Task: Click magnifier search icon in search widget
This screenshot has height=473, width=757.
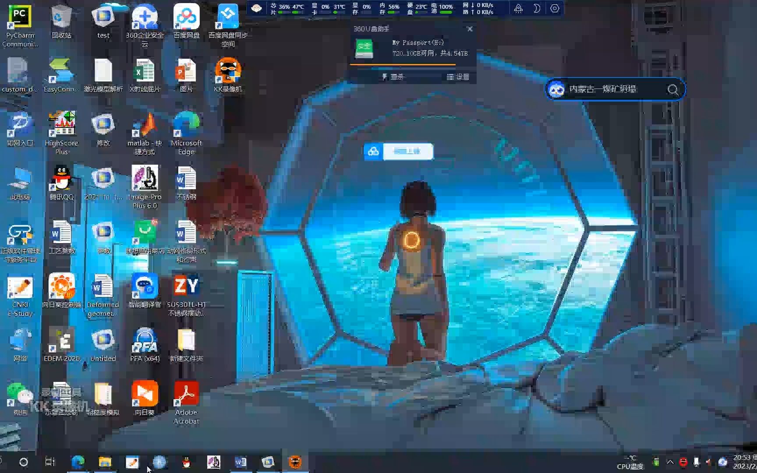Action: click(x=673, y=90)
